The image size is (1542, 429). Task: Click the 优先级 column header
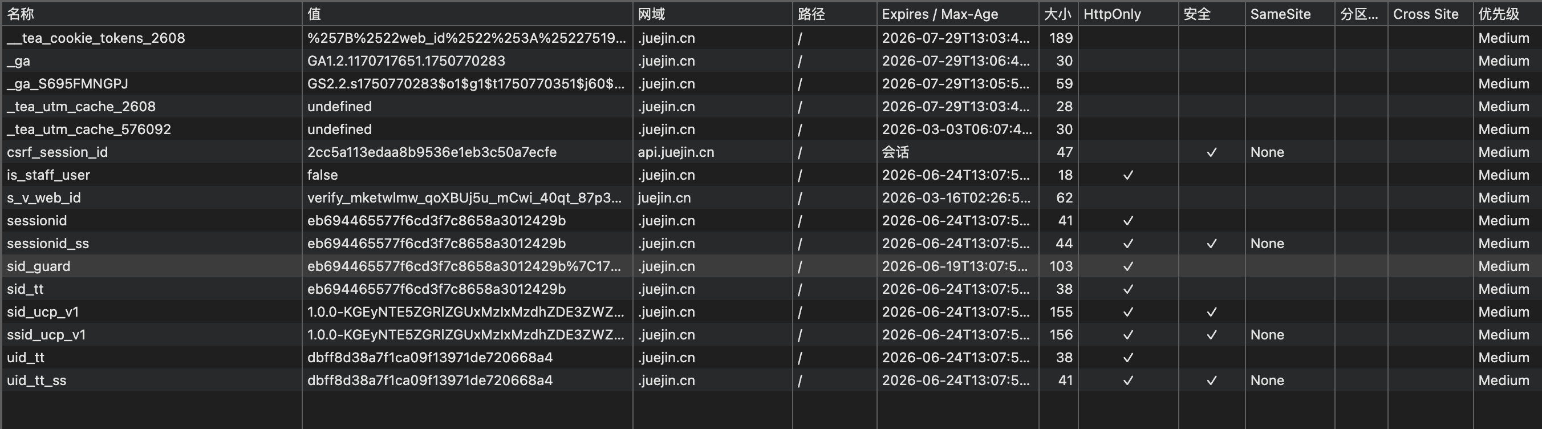[x=1507, y=14]
